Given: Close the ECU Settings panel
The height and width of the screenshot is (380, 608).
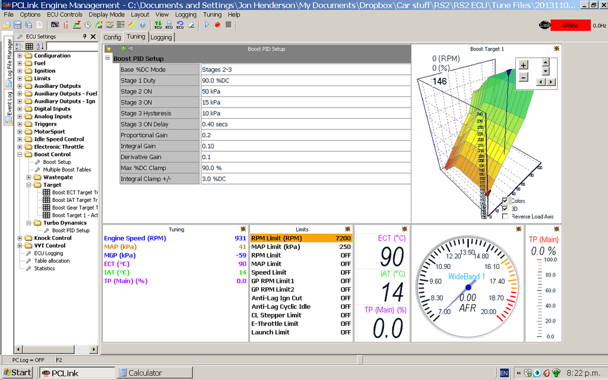Looking at the screenshot, I should [93, 36].
